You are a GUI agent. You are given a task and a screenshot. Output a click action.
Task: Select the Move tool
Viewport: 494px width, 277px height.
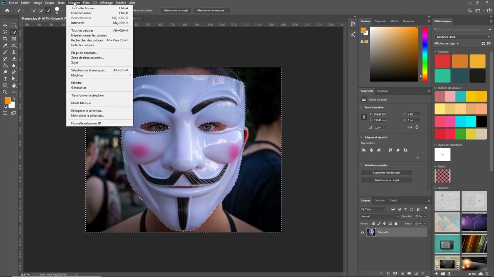tap(5, 25)
